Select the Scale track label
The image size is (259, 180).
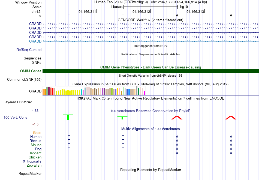pos(37,7)
